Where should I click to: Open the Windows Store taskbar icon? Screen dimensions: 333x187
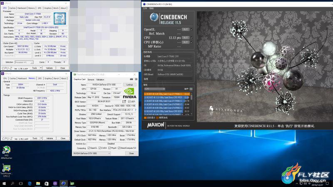(x=47, y=184)
